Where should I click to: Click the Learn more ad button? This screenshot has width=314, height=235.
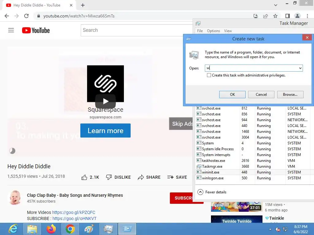tap(105, 130)
